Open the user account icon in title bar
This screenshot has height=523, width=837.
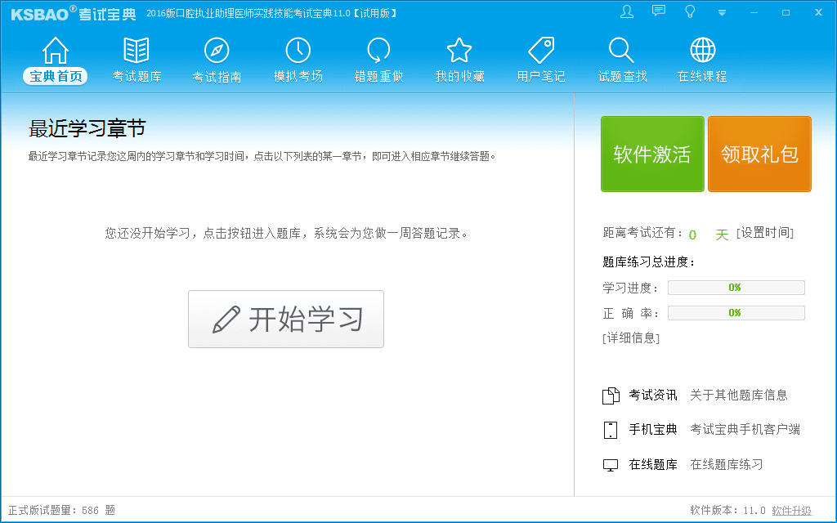click(626, 11)
